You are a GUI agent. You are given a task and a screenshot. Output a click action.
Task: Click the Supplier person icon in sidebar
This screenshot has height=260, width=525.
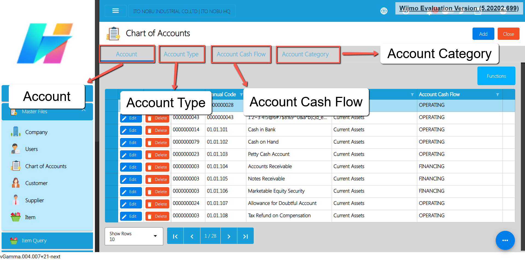16,200
